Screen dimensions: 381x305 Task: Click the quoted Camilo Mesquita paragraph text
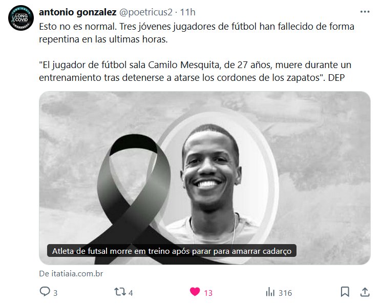tap(195, 71)
